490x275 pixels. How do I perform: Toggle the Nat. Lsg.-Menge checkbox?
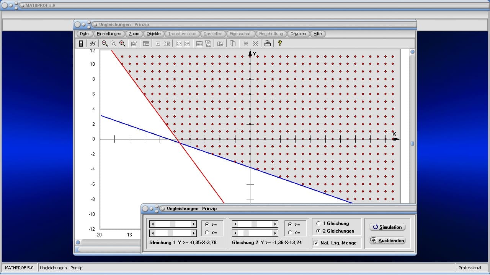[x=316, y=243]
